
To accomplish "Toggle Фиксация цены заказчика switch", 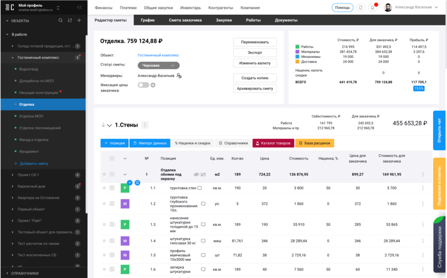I will click(x=143, y=85).
